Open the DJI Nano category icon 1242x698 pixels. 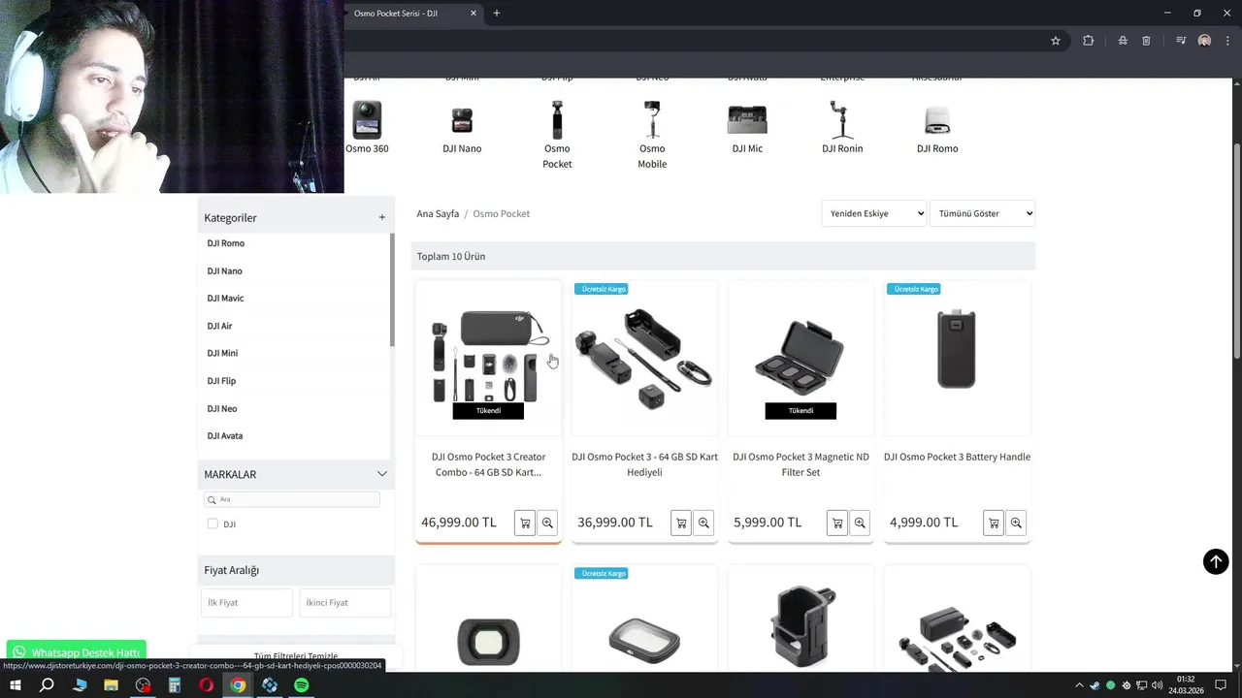pos(462,120)
